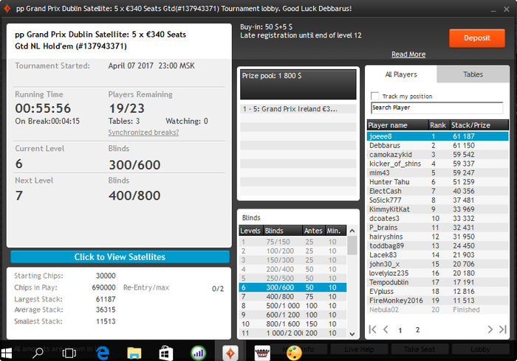Close the tournament lobby window
This screenshot has width=517, height=361.
coord(507,9)
